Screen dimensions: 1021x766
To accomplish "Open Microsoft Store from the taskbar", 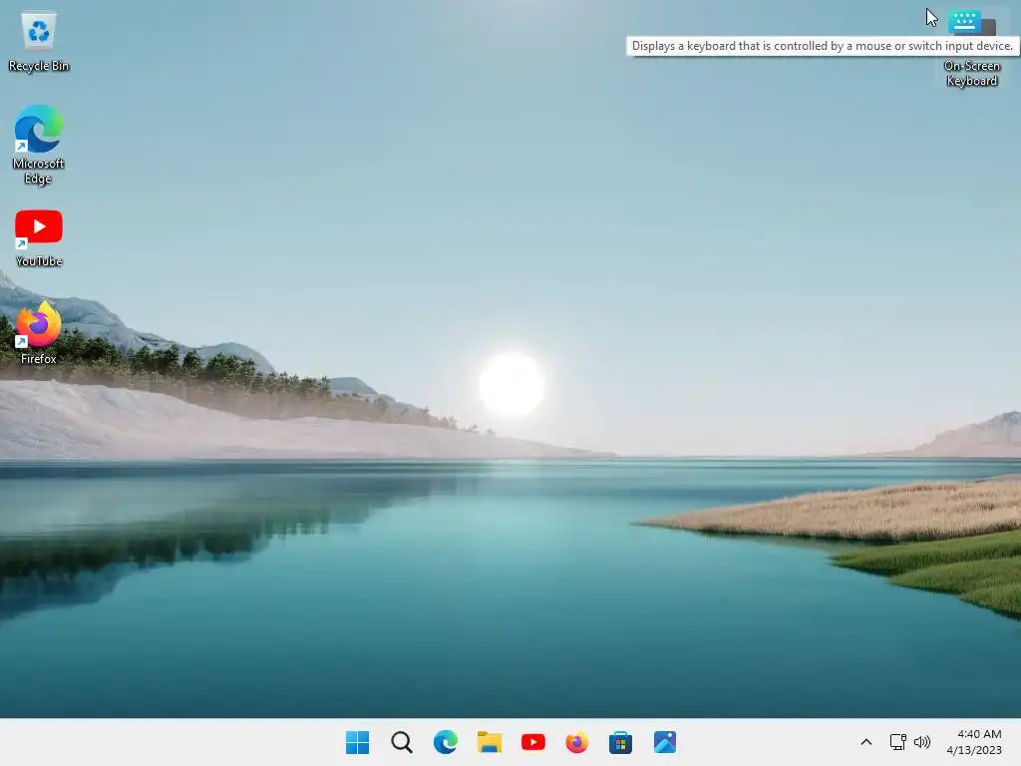I will point(620,742).
